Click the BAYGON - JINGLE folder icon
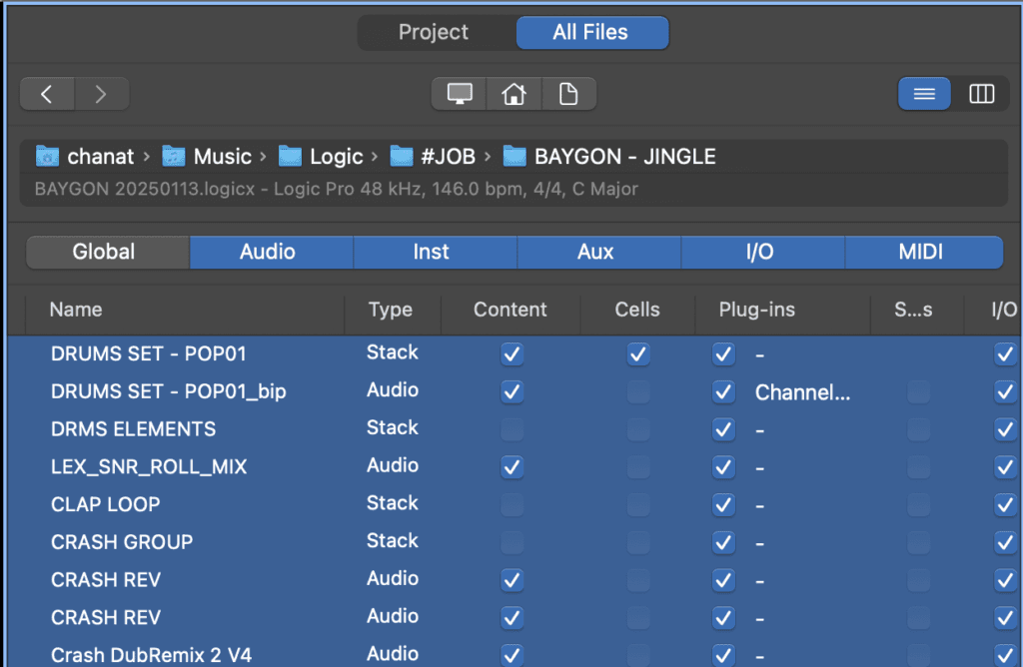The width and height of the screenshot is (1023, 667). coord(514,157)
